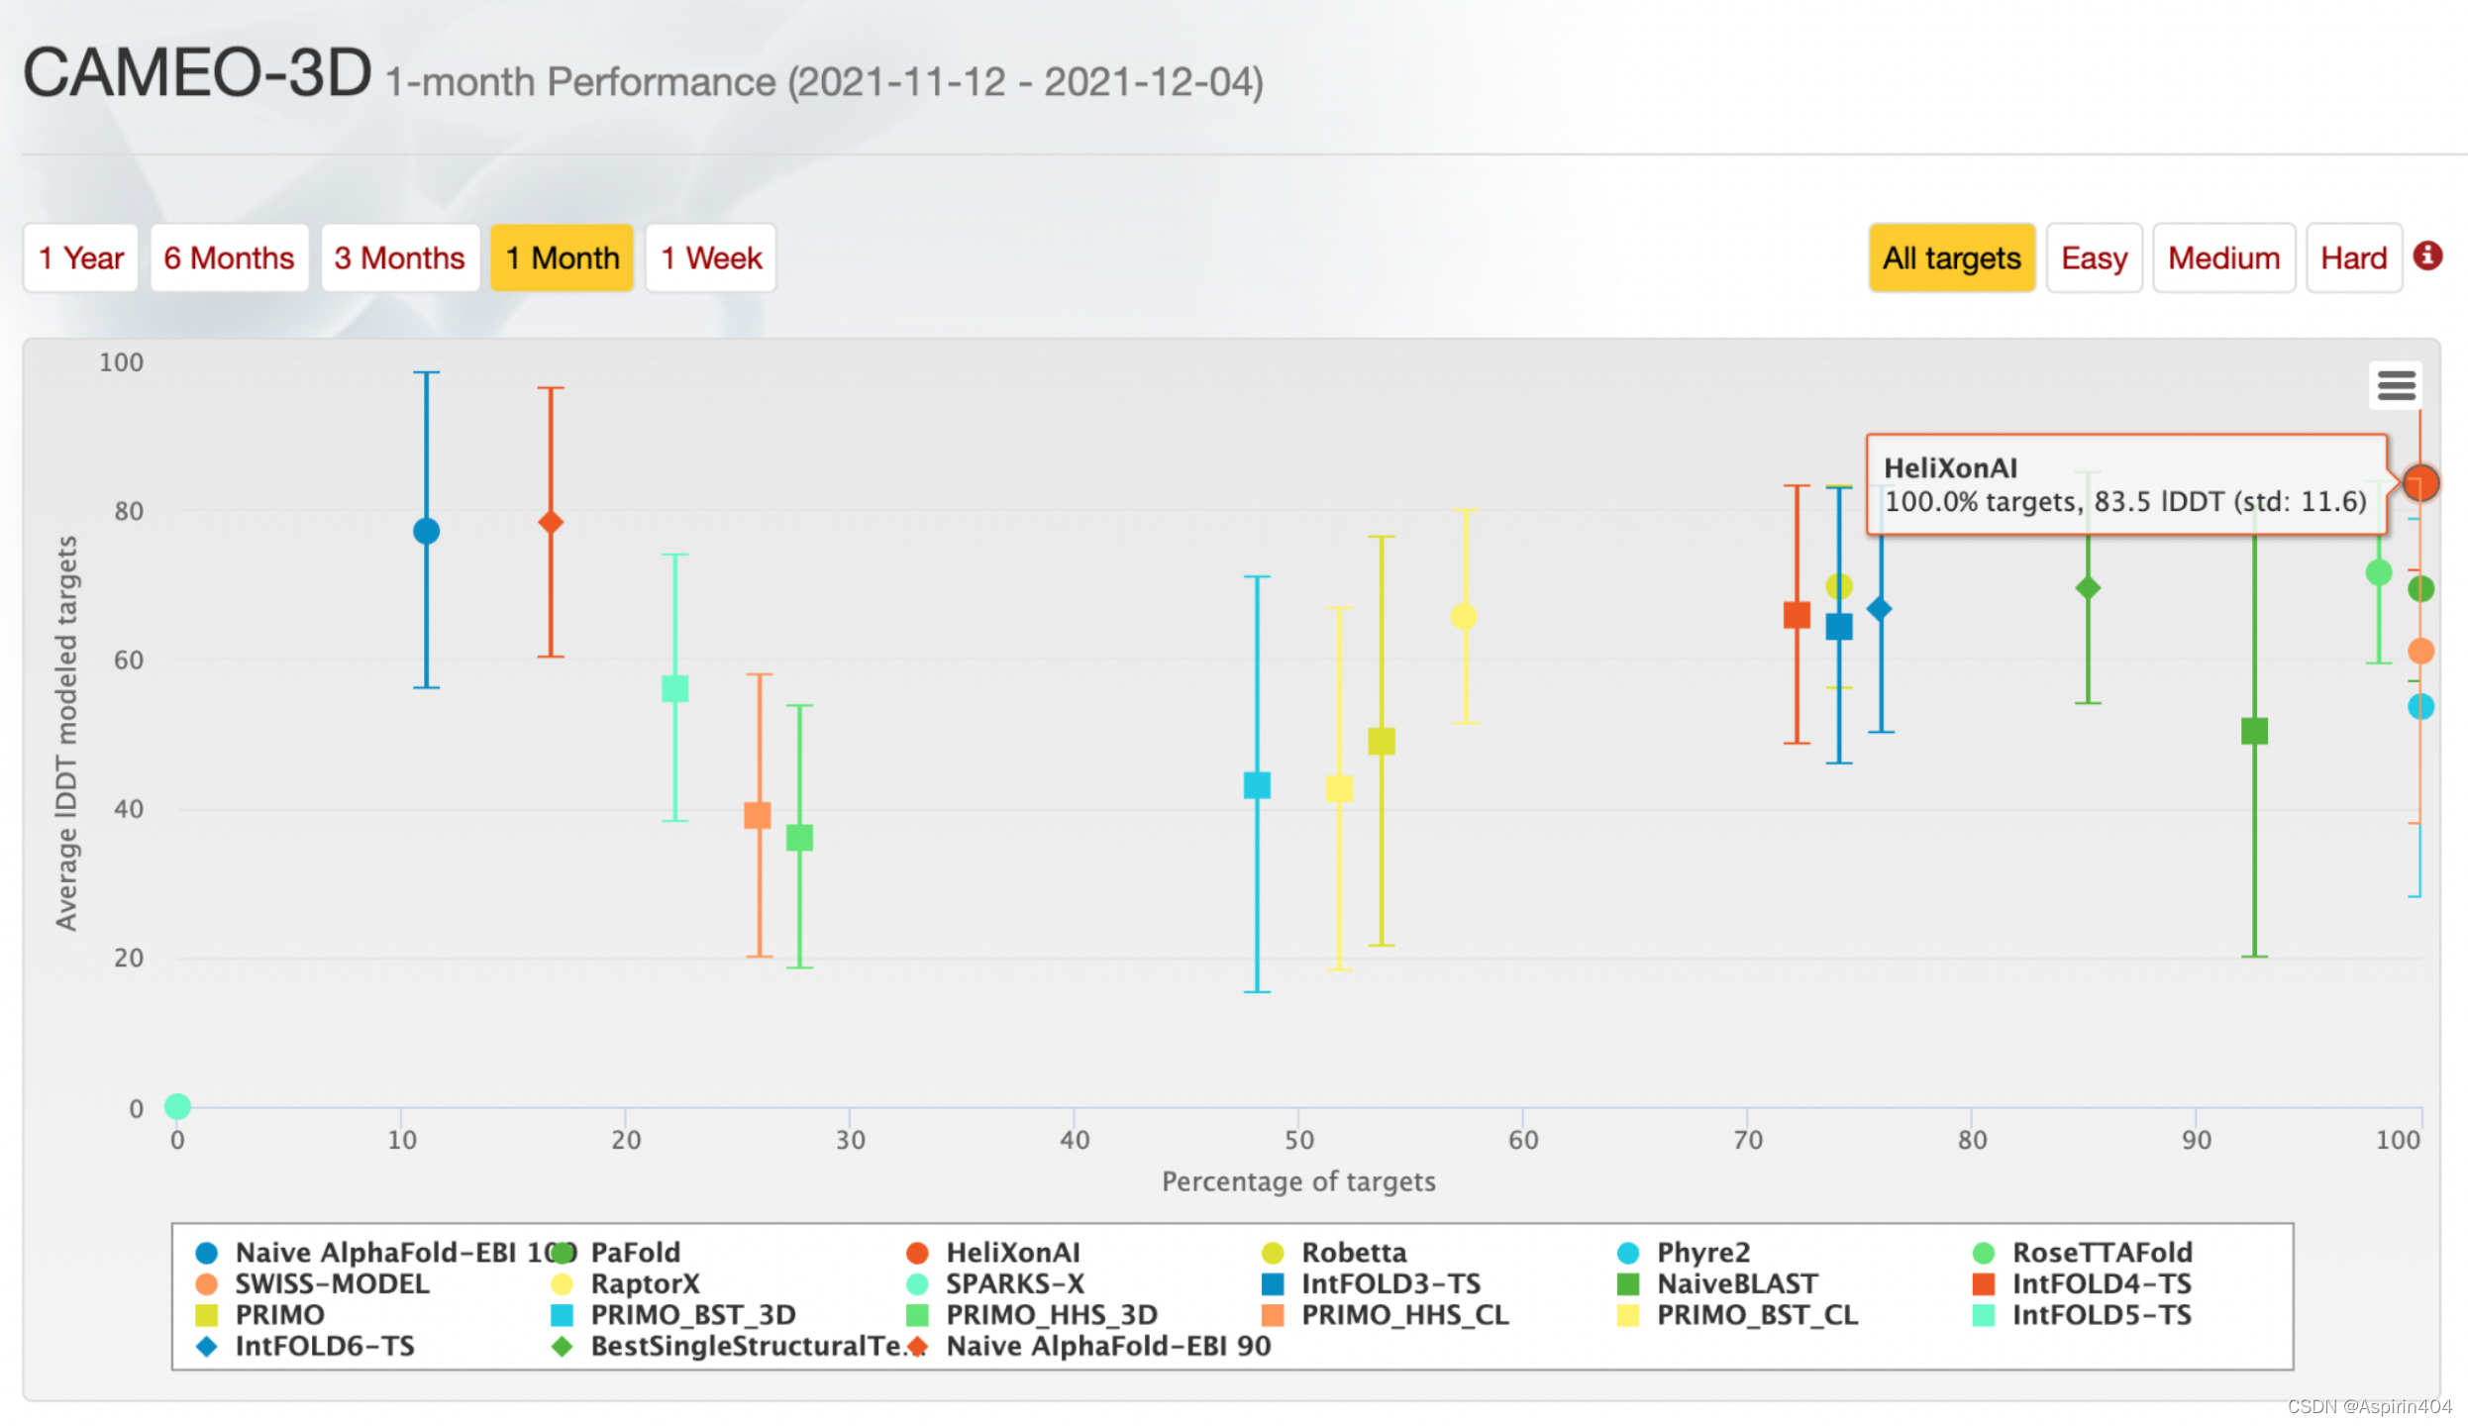Click the SPARKS-X point at the origin
Viewport: 2468px width, 1426px height.
click(177, 1106)
